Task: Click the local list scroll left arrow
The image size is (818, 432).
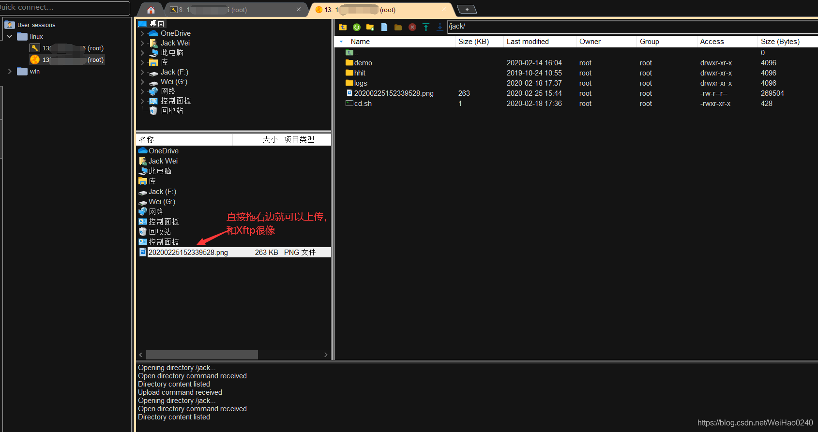Action: tap(141, 355)
